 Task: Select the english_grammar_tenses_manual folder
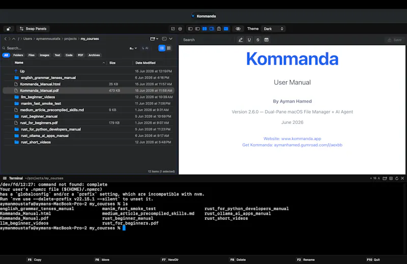click(x=88, y=78)
